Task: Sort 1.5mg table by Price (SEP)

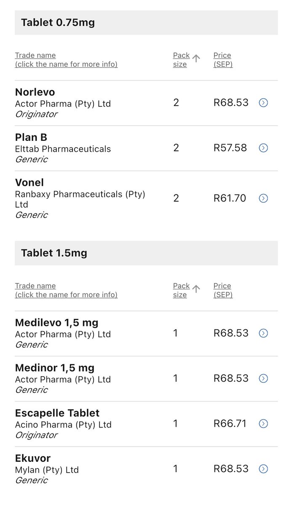Action: point(222,290)
